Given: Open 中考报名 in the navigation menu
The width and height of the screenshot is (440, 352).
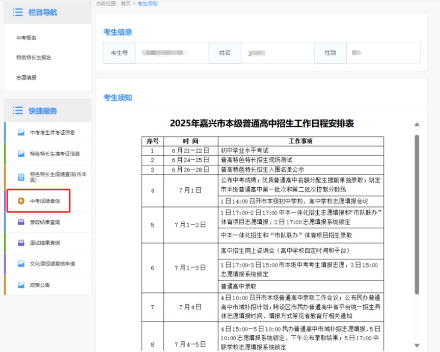Looking at the screenshot, I should pos(26,38).
